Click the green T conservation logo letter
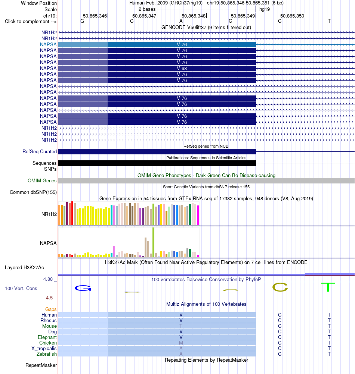This screenshot has height=374, width=355. [x=328, y=287]
